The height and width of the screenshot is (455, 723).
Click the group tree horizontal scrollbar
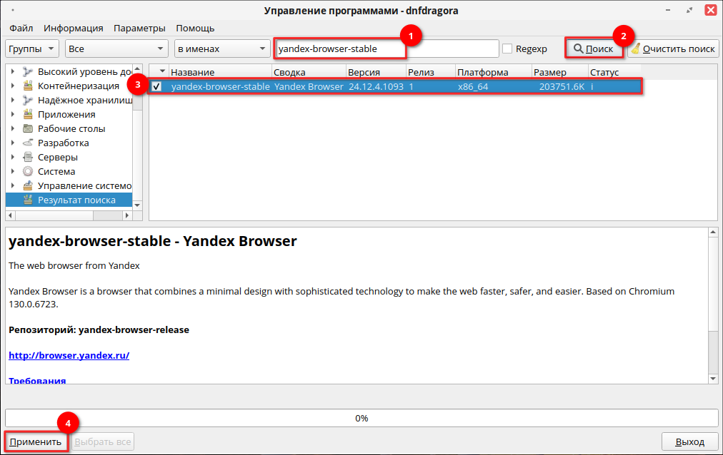point(69,215)
